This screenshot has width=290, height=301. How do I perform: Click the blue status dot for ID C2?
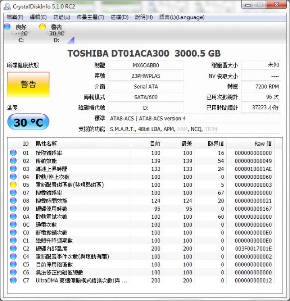(x=13, y=249)
